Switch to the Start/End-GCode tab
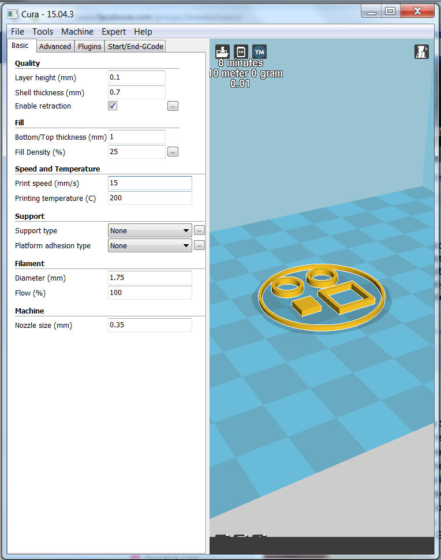Image resolution: width=441 pixels, height=560 pixels. 135,46
